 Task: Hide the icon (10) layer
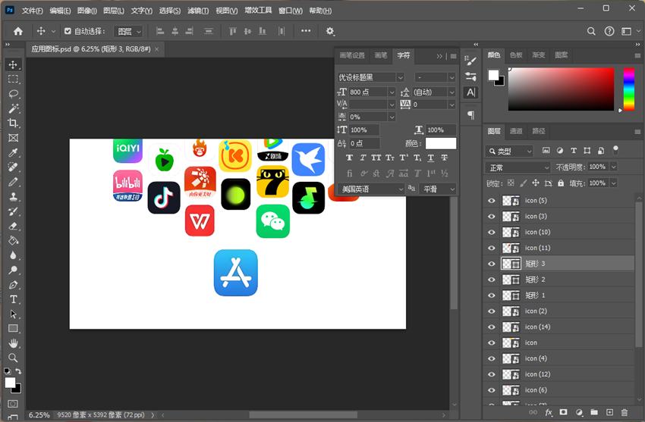(x=492, y=233)
